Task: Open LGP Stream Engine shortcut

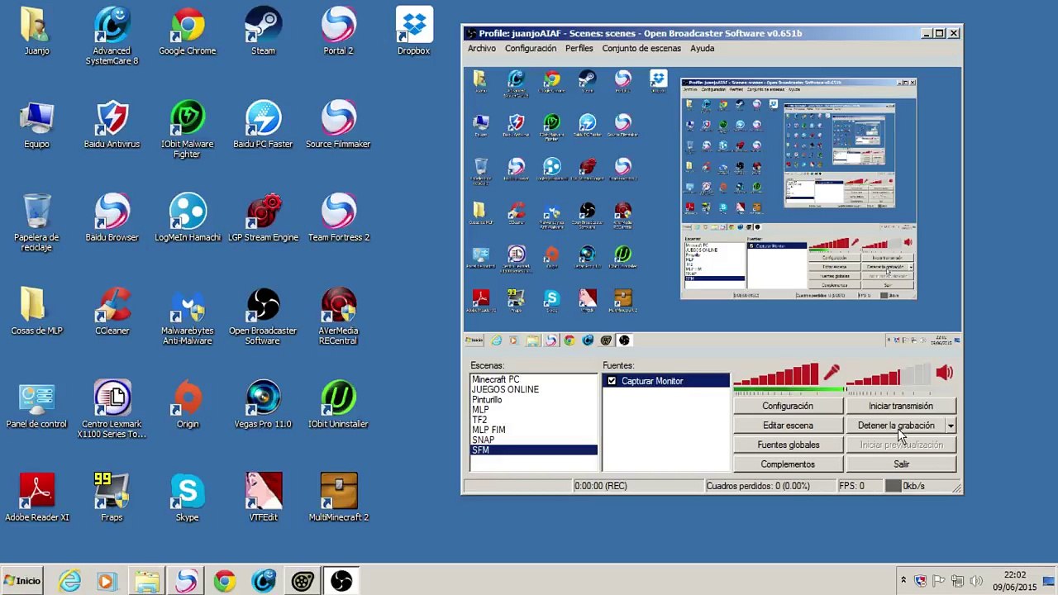Action: [x=263, y=218]
